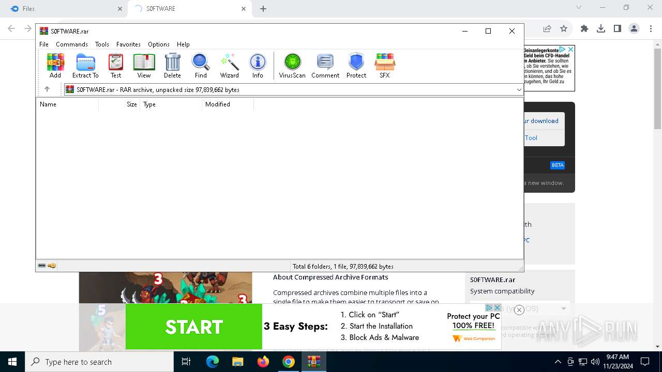Open the Help menu
This screenshot has height=372, width=662.
[183, 44]
